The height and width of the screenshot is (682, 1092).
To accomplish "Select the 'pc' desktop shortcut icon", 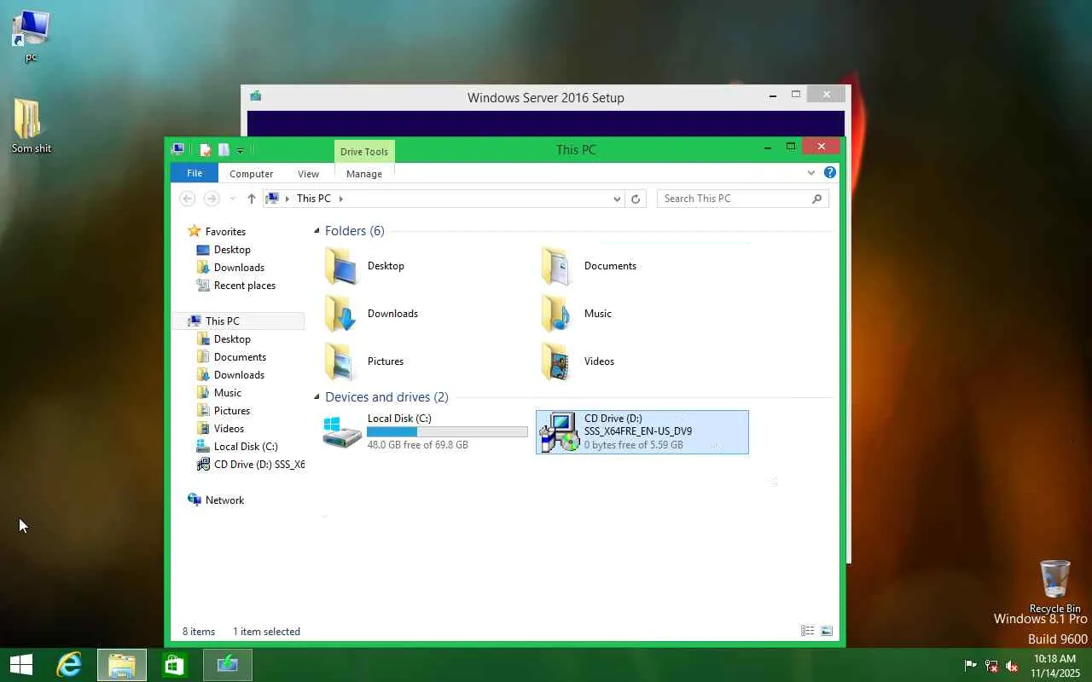I will [x=31, y=37].
